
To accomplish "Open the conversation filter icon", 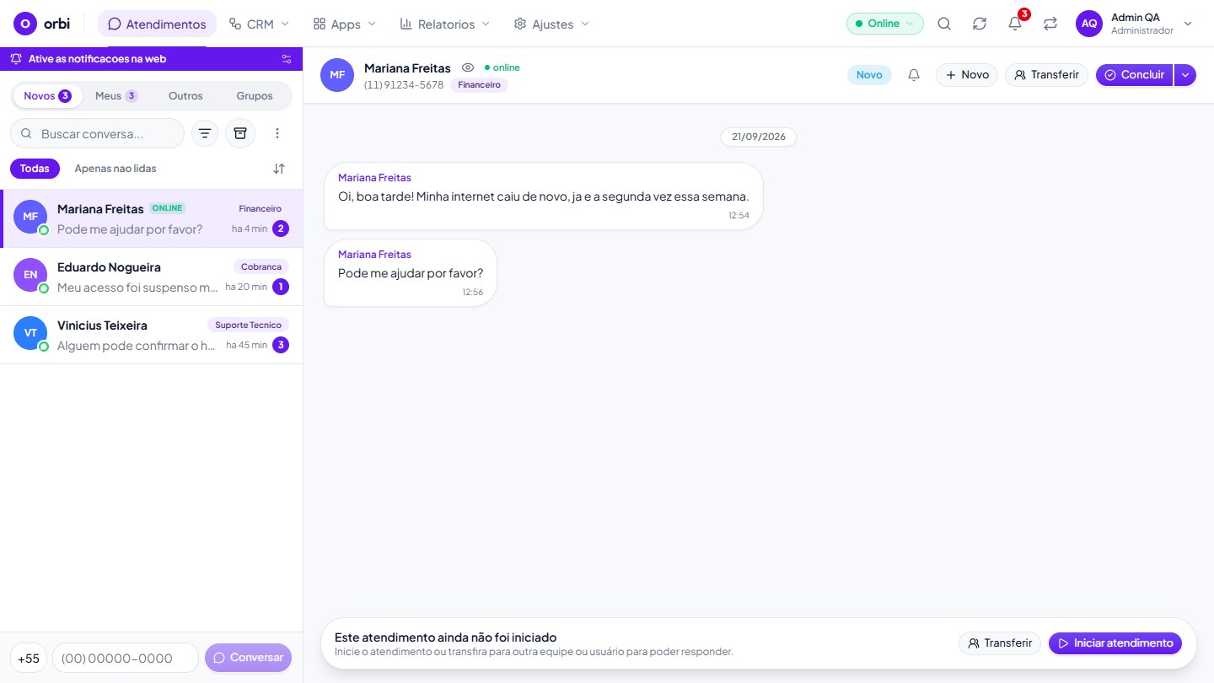I will coord(205,133).
